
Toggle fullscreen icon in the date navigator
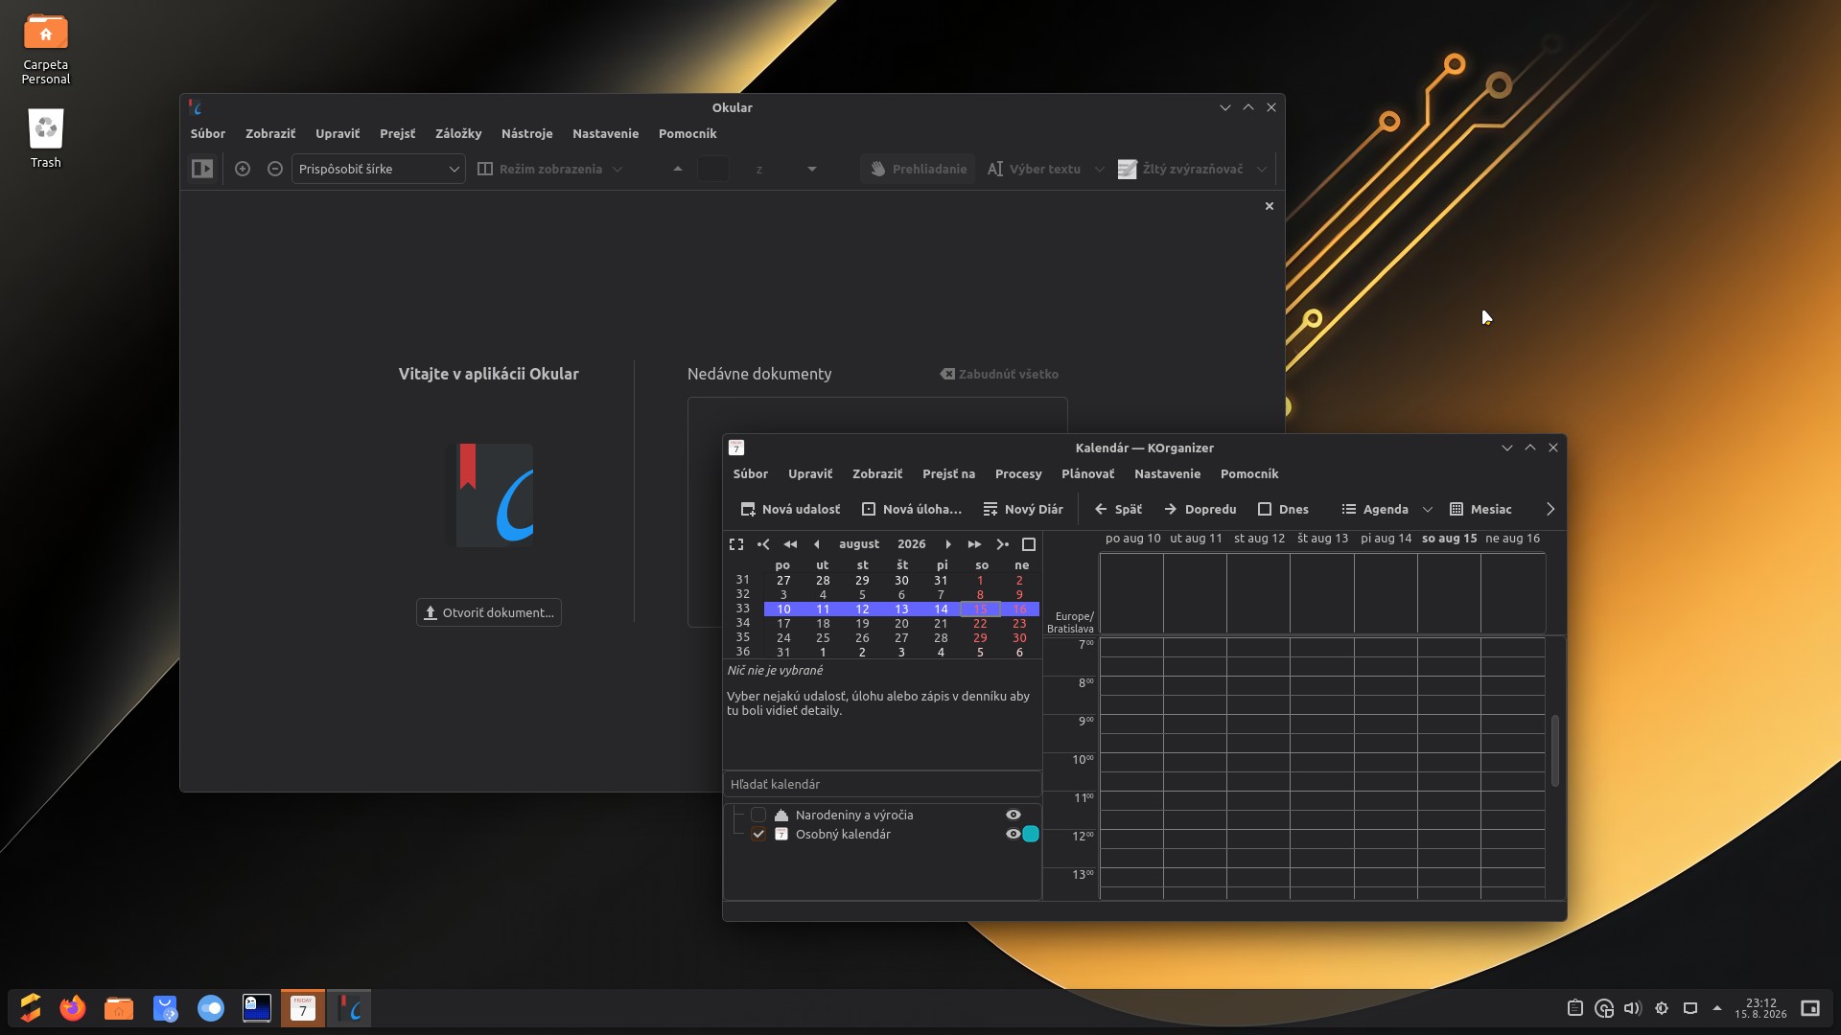736,544
